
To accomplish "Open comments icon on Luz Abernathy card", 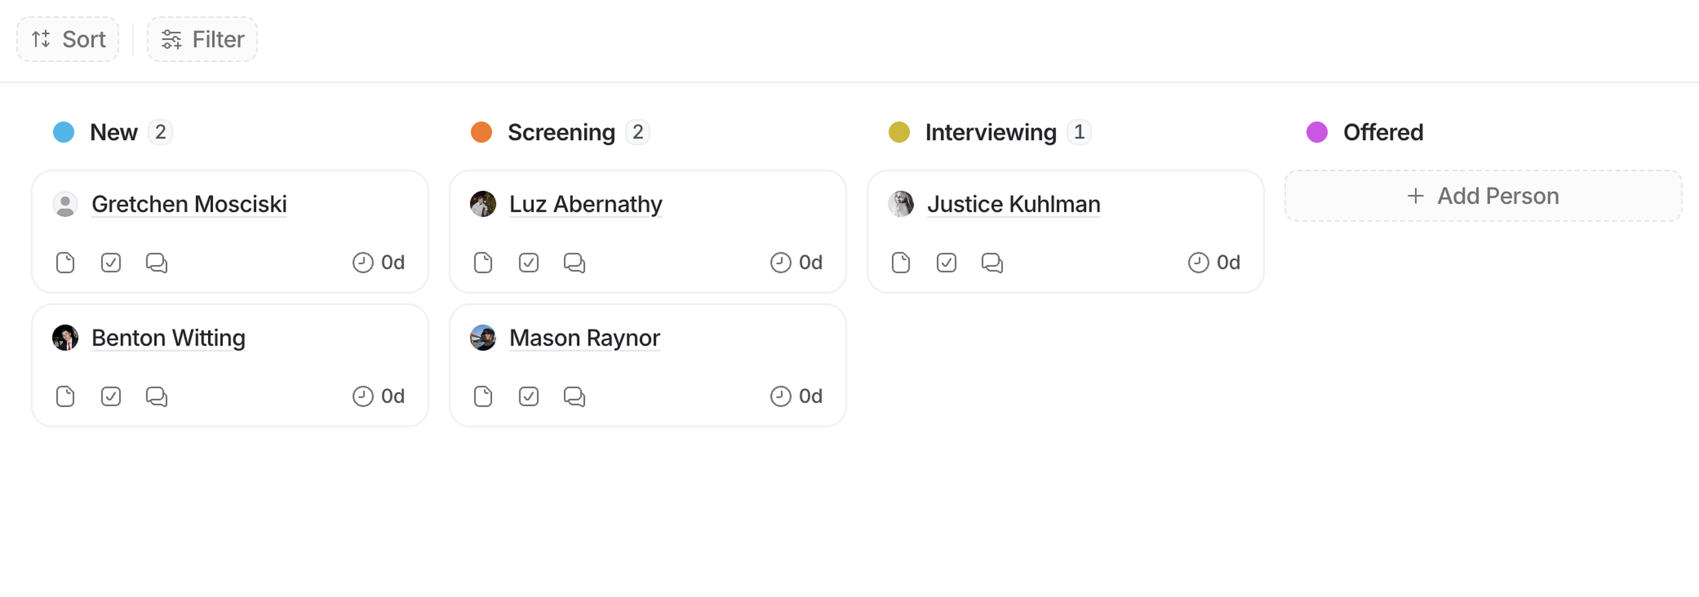I will click(x=574, y=263).
